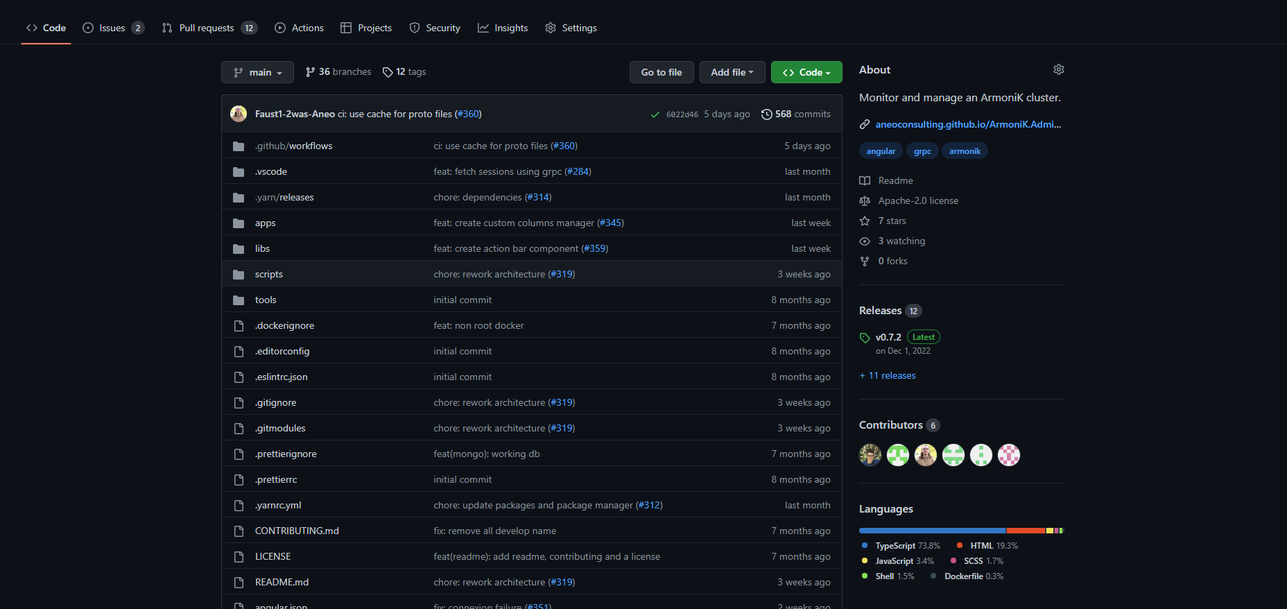Open the Issues tab
Screen dimensions: 1287x609
113,28
